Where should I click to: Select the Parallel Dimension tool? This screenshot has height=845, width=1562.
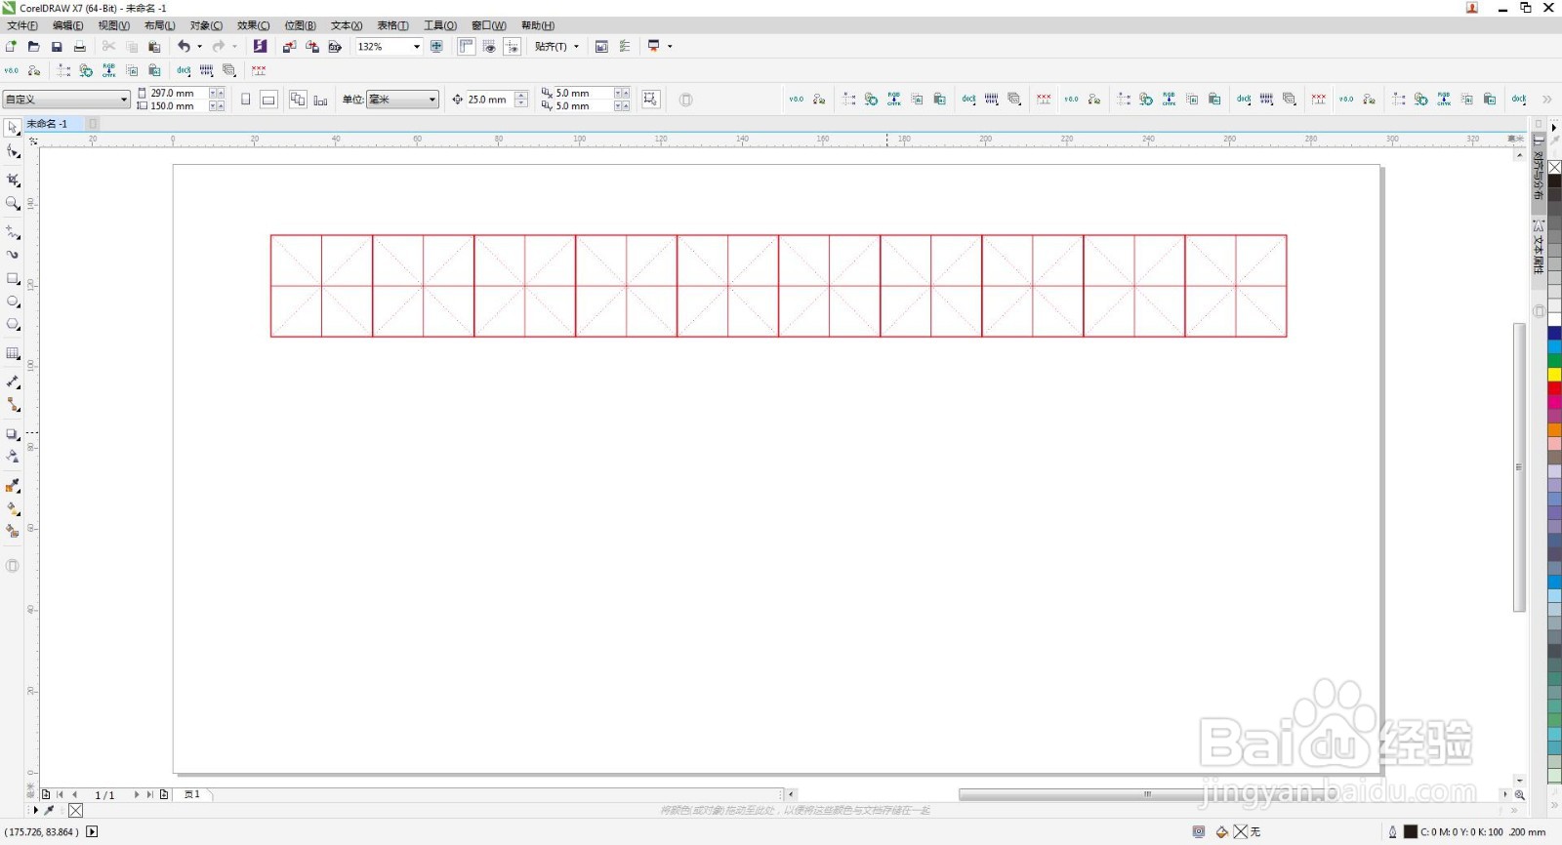tap(12, 382)
